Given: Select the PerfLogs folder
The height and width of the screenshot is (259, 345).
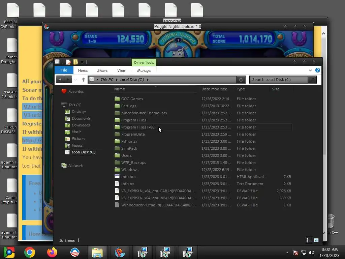Looking at the screenshot, I should point(129,106).
